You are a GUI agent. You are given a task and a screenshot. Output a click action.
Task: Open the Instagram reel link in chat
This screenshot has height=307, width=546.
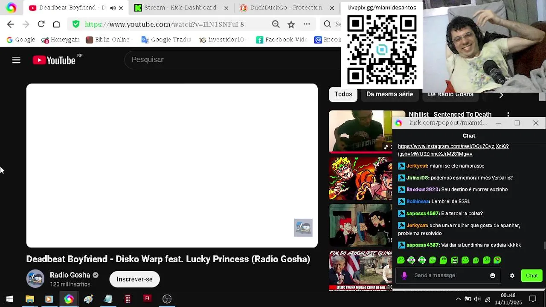point(453,150)
